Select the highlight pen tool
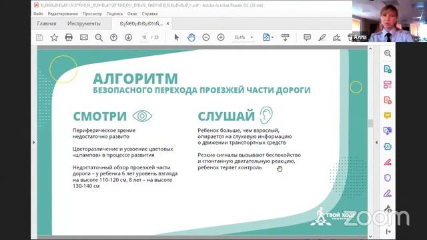The image size is (427, 240). pos(322,37)
